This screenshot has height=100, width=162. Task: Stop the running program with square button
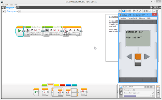click(x=158, y=92)
